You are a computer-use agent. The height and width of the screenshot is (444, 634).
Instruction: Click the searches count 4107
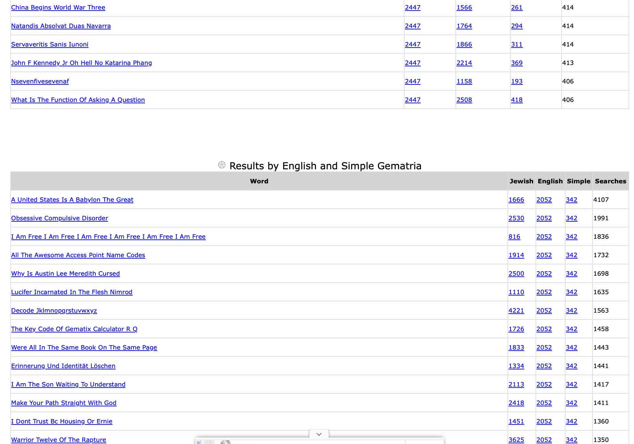tap(601, 200)
